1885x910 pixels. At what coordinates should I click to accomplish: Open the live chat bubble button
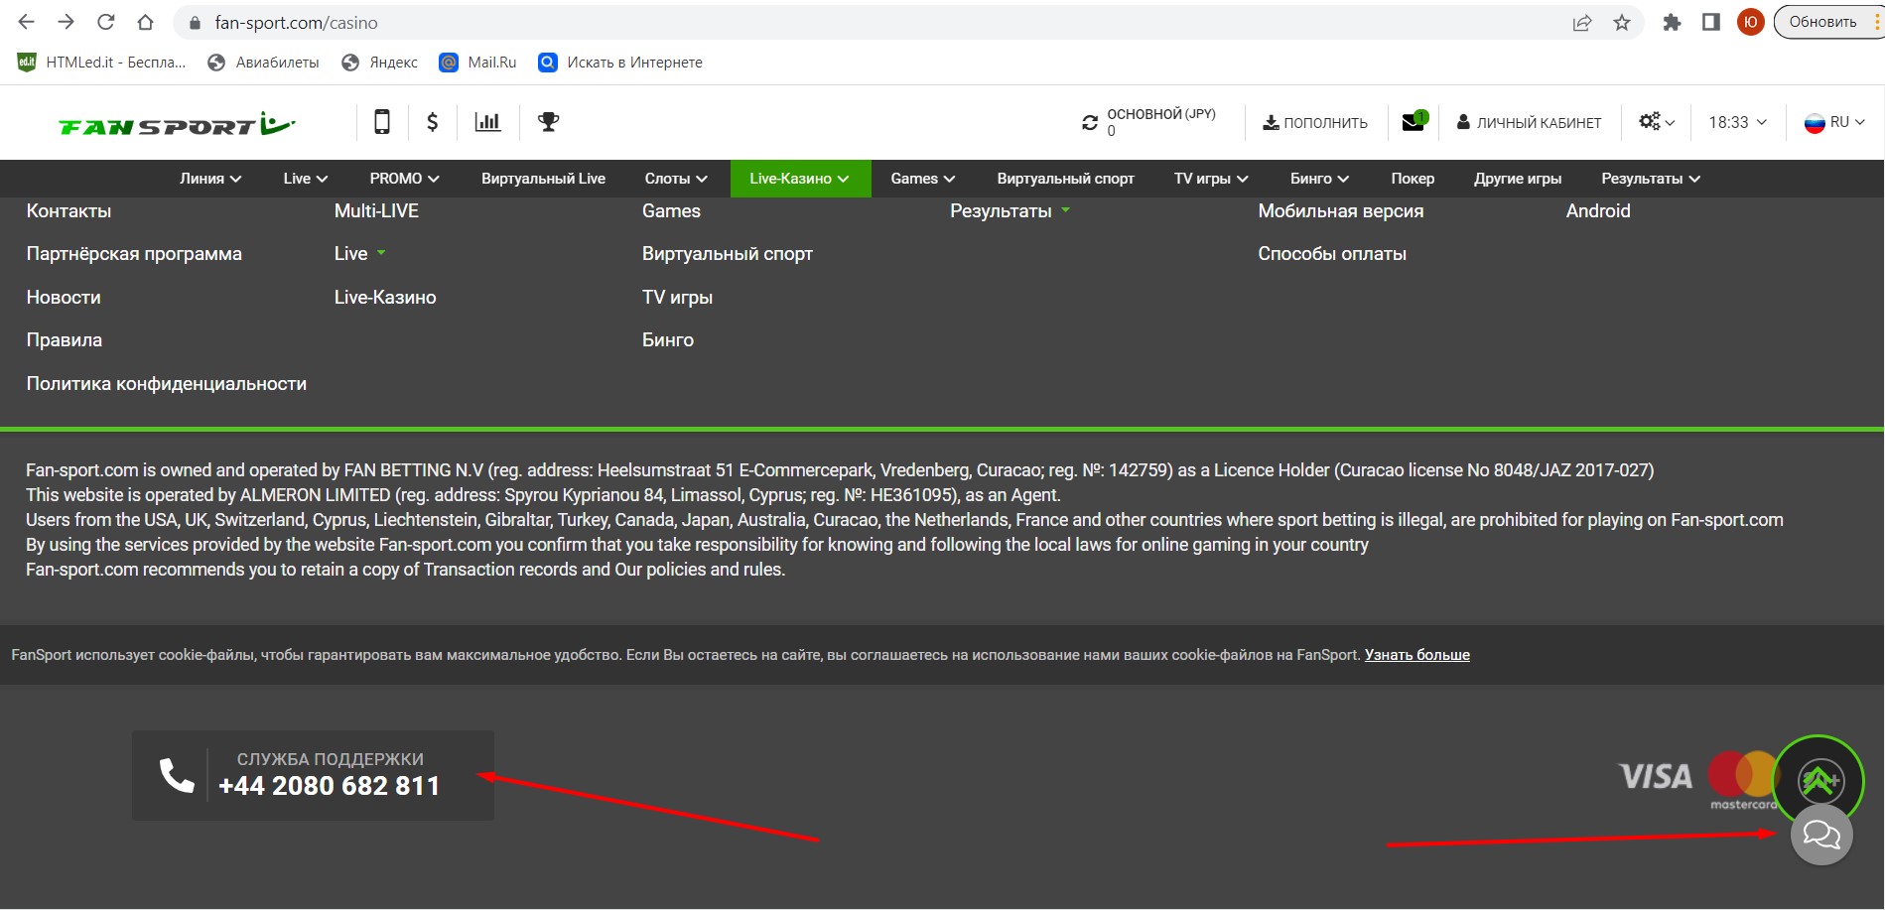click(1820, 835)
